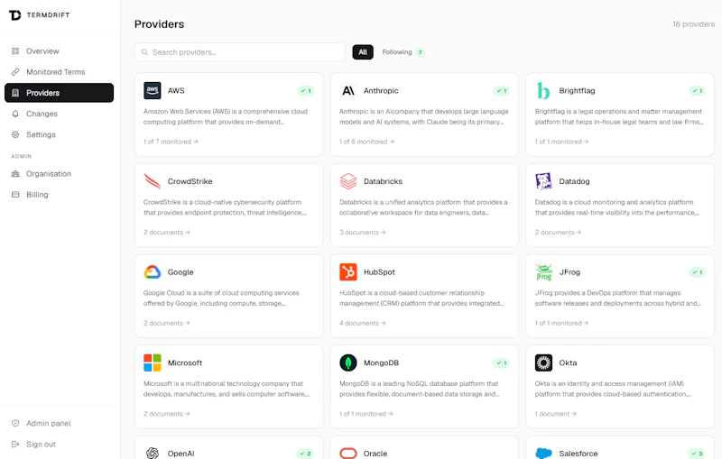Click the AWS following badge

click(x=306, y=91)
